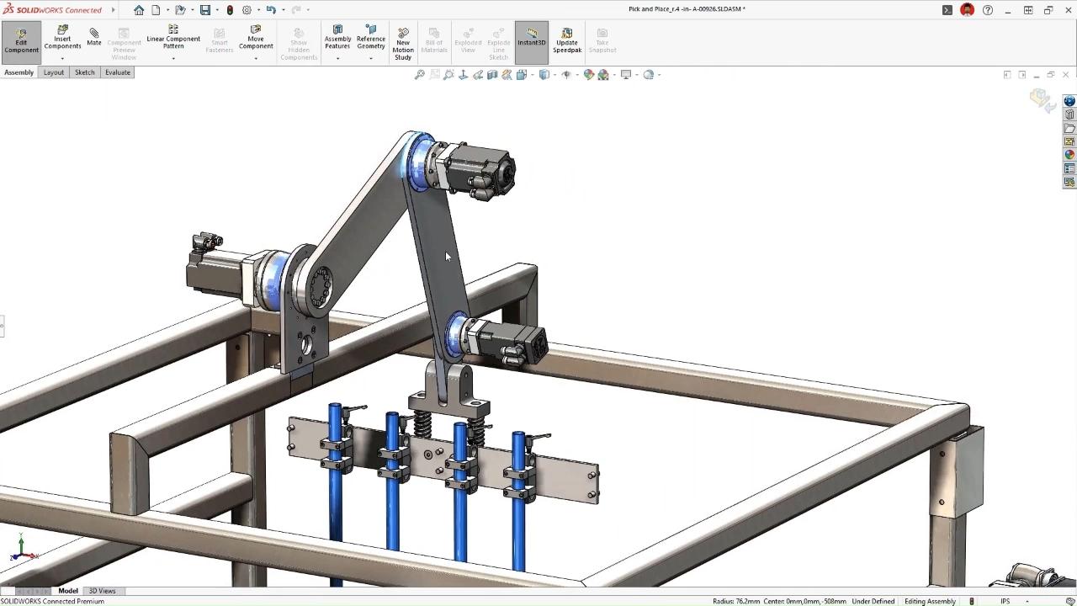1077x606 pixels.
Task: Click the user profile avatar
Action: (x=967, y=10)
